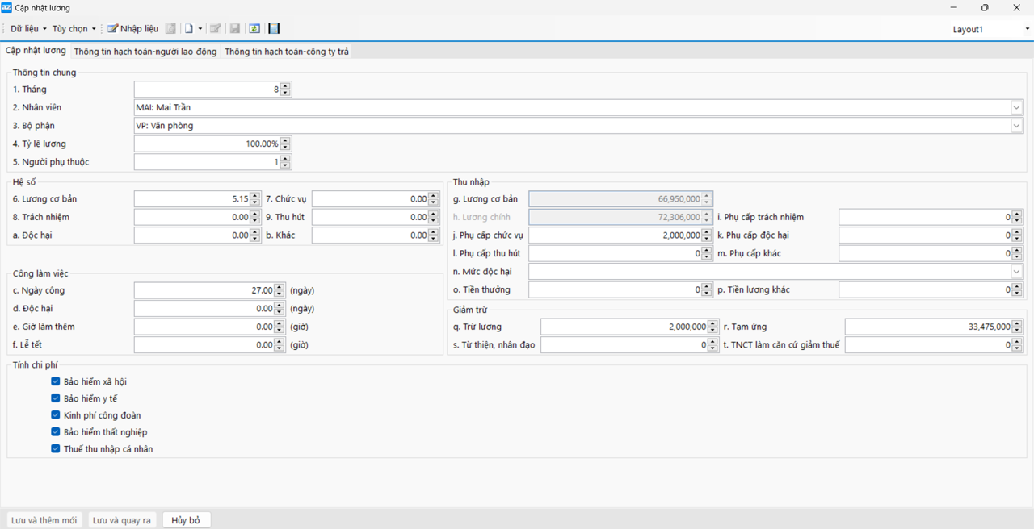Click the grayed-out edit pencil icon
The width and height of the screenshot is (1034, 529).
click(216, 29)
